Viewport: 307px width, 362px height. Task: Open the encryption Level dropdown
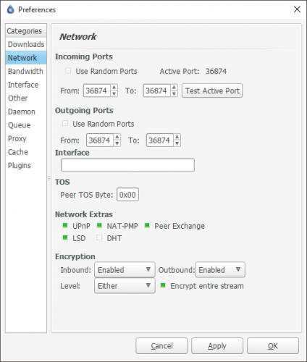click(x=125, y=286)
